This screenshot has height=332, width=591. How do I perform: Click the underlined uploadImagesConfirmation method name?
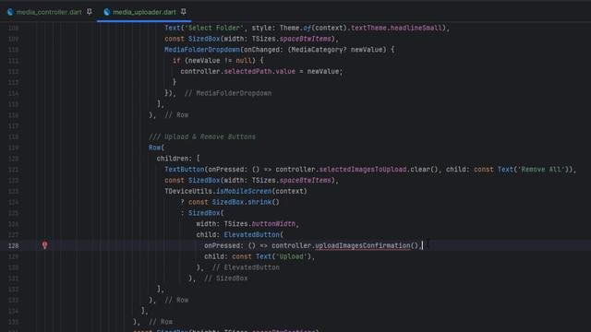363,246
